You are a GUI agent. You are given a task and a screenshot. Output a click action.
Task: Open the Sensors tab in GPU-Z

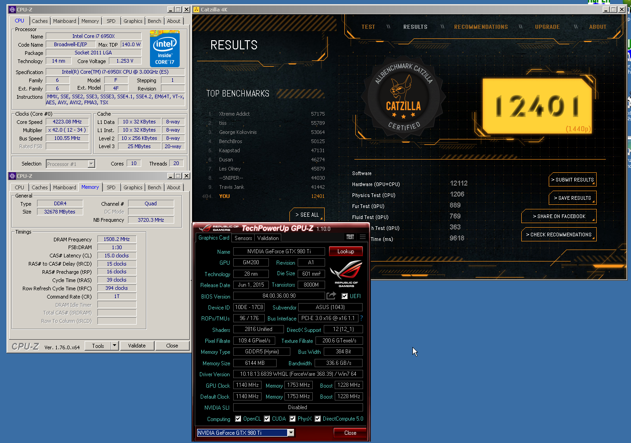(243, 238)
